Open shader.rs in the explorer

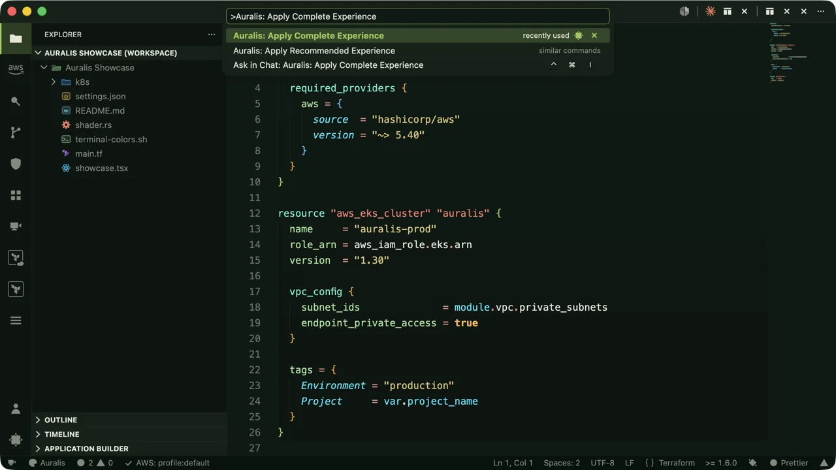129,125
